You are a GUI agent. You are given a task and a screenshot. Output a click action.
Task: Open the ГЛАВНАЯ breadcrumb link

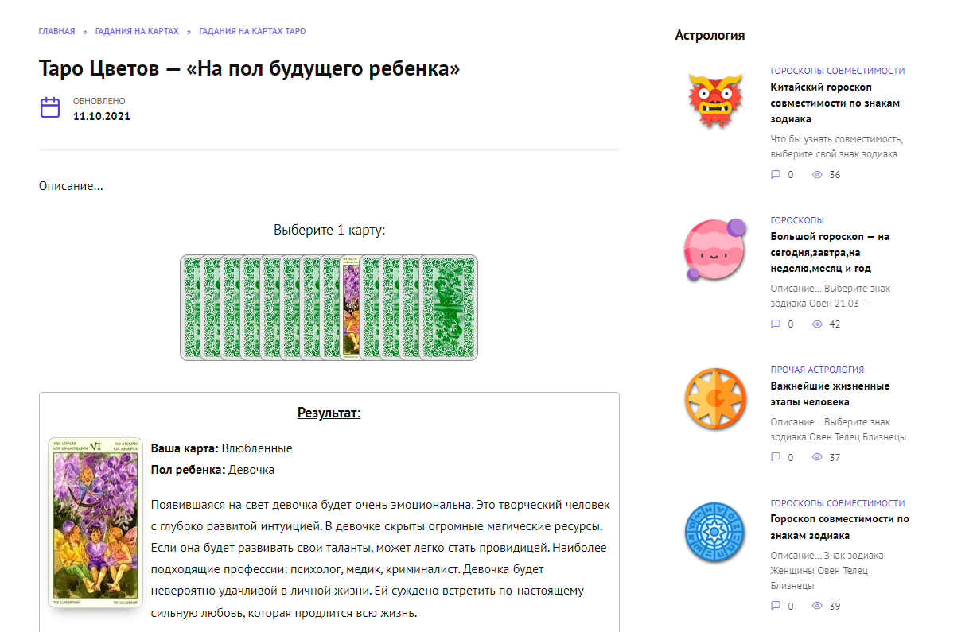point(56,31)
